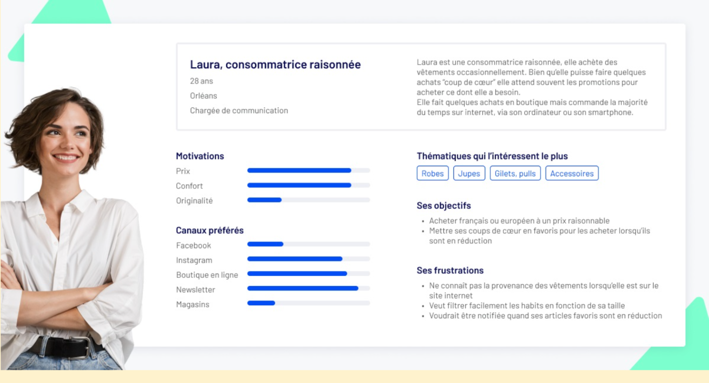Click the 'Originalité' label
Image resolution: width=709 pixels, height=383 pixels.
pos(194,201)
